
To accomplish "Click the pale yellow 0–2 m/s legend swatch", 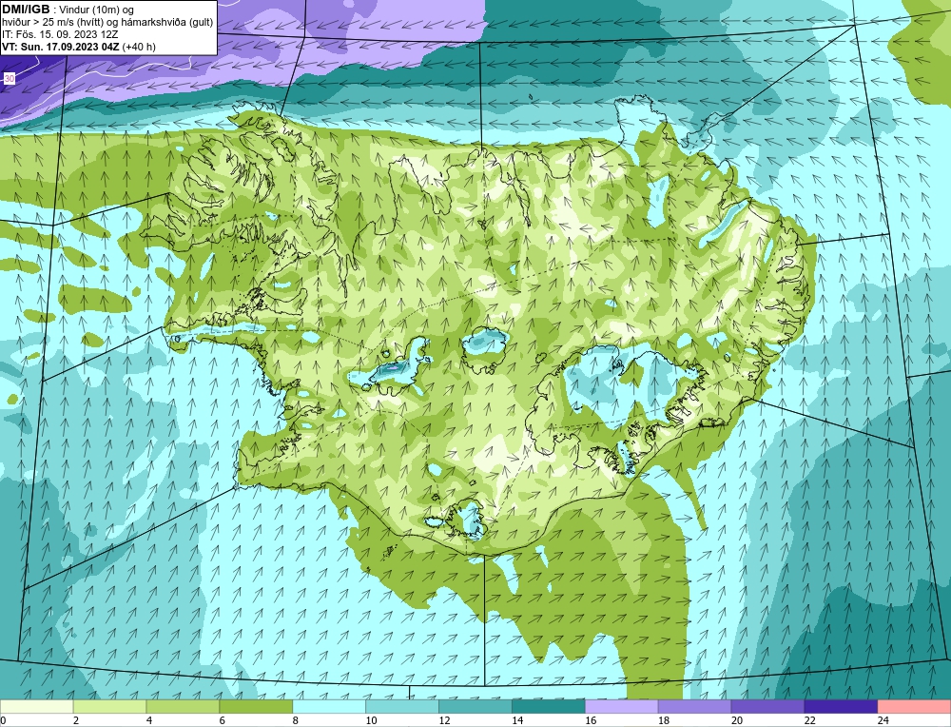I will pos(36,707).
